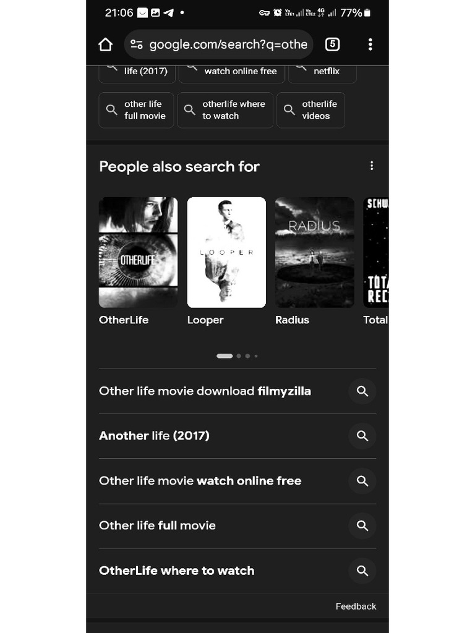
Task: Tap the site settings icon in the address bar
Action: (137, 44)
